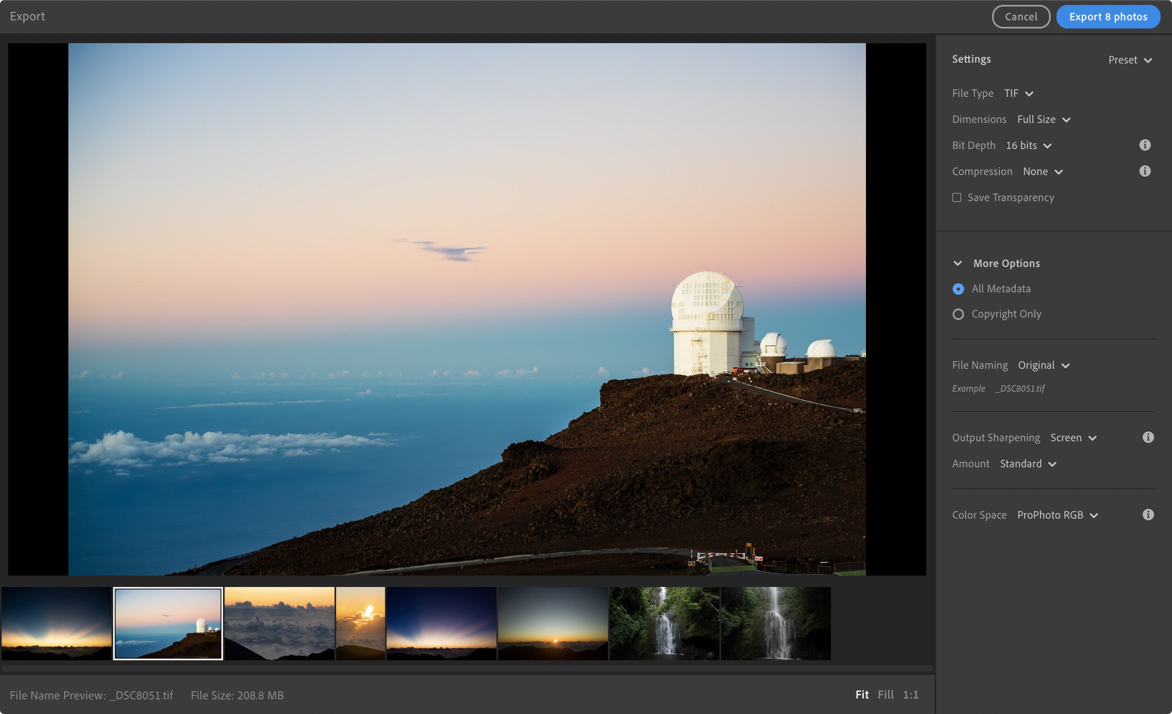Switch preview zoom to 1:1
The height and width of the screenshot is (714, 1172).
[x=910, y=694]
